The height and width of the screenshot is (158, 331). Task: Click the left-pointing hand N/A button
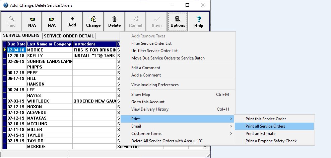tap(32, 22)
